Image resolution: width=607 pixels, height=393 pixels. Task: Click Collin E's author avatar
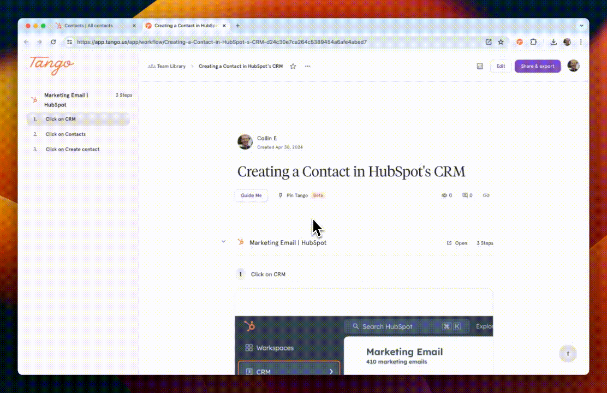(245, 142)
